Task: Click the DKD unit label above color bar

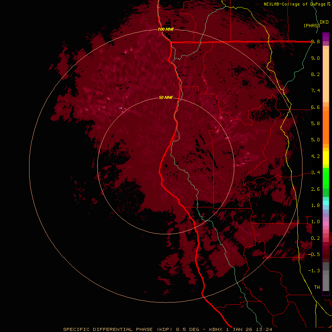Action: (324, 22)
